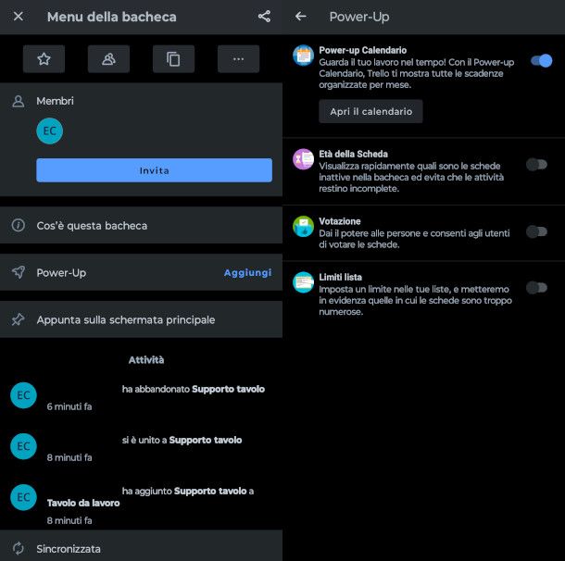
Task: Tap EC avatar for 'ha abbandonato Supporto tavolo'
Action: coord(23,395)
